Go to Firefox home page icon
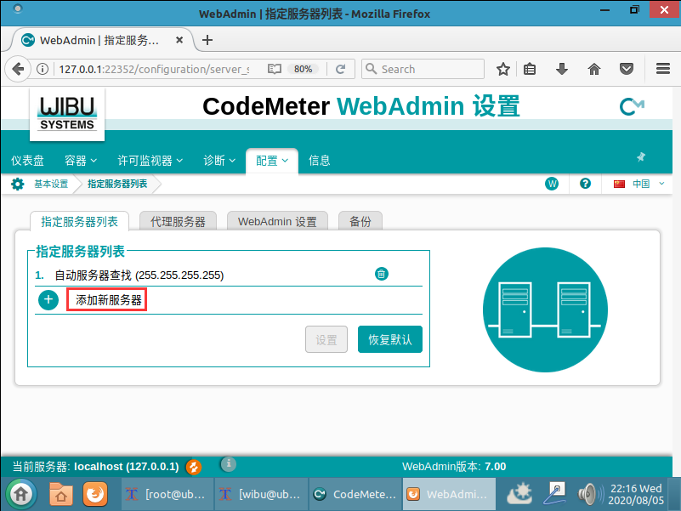The height and width of the screenshot is (511, 681). click(594, 69)
